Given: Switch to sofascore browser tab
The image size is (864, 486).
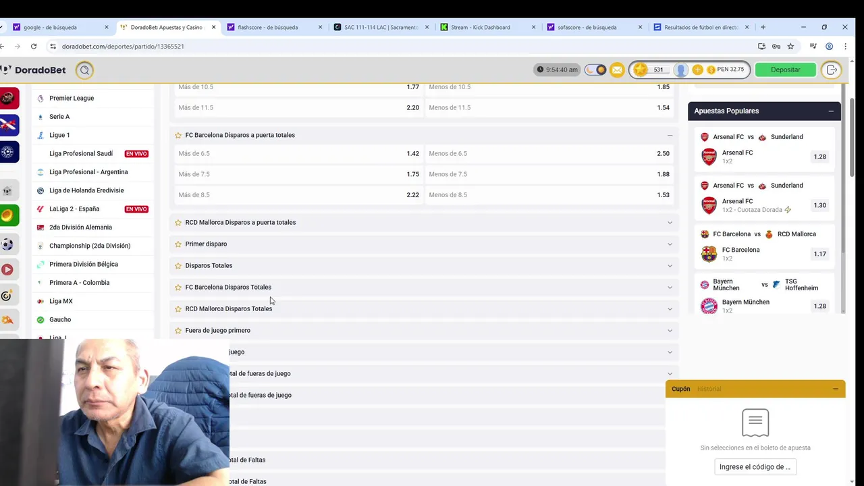Looking at the screenshot, I should (x=594, y=27).
